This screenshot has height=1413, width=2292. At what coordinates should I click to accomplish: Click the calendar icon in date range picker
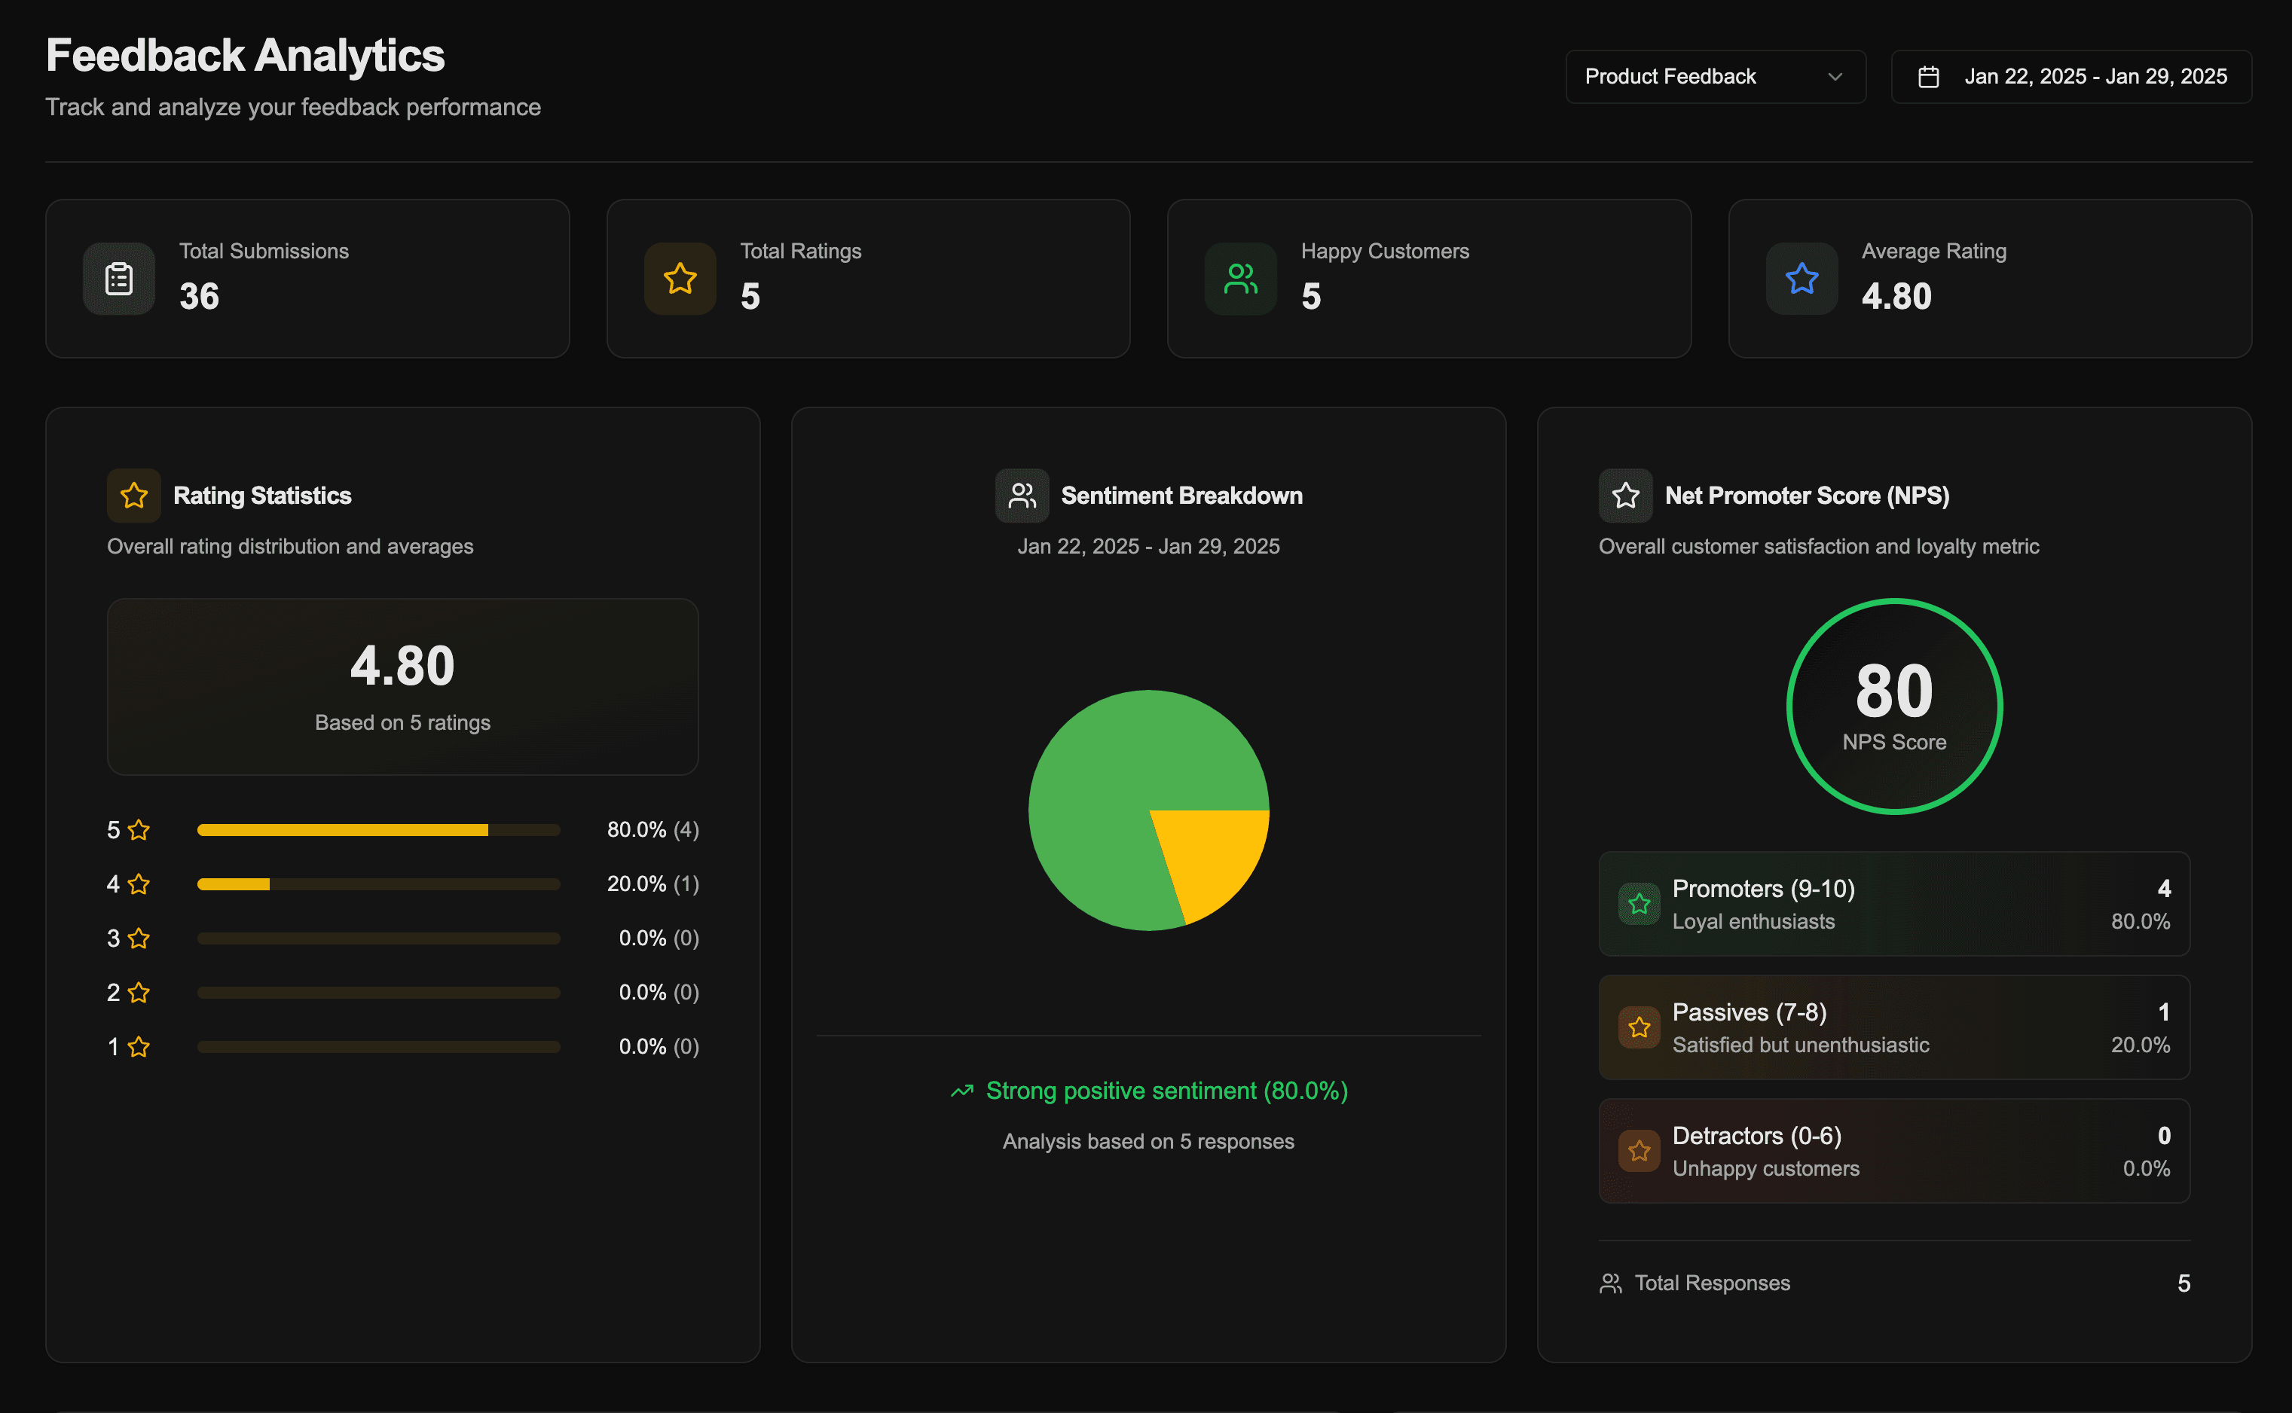tap(1928, 77)
